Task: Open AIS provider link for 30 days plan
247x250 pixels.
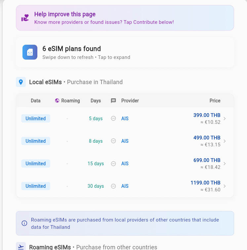Action: coord(125,186)
